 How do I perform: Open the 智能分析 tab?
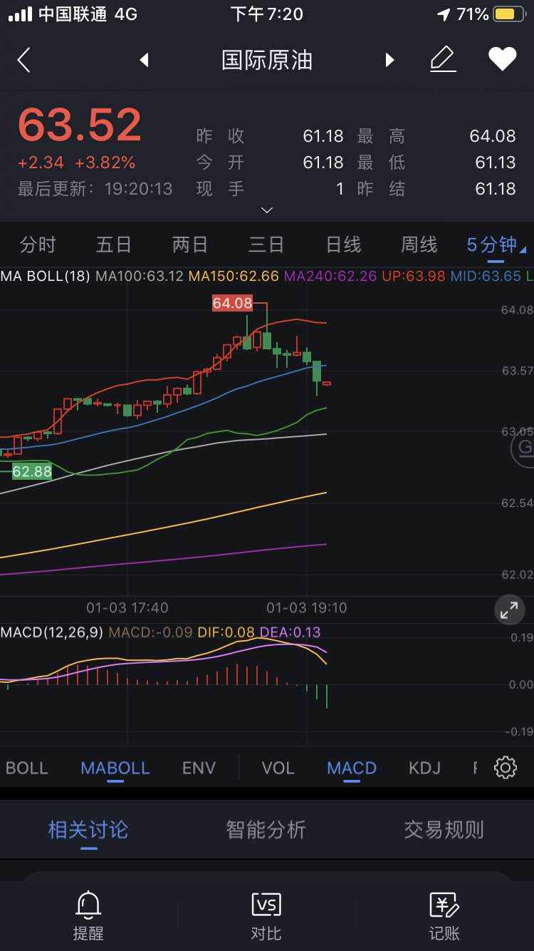pyautogui.click(x=266, y=830)
